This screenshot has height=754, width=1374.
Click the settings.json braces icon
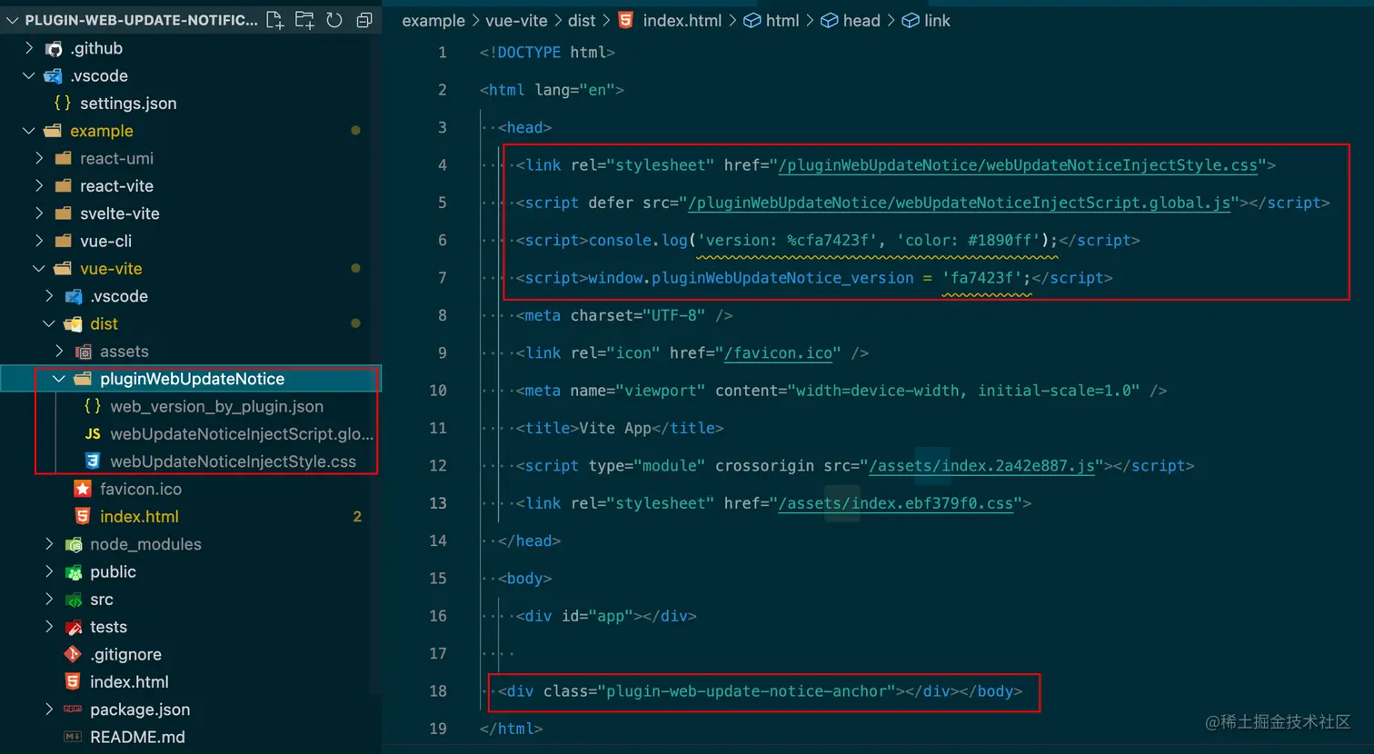[x=63, y=104]
